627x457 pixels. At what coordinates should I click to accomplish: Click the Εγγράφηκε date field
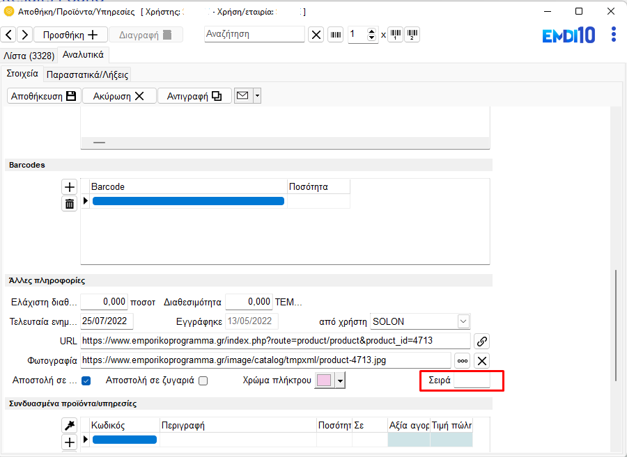click(x=252, y=321)
